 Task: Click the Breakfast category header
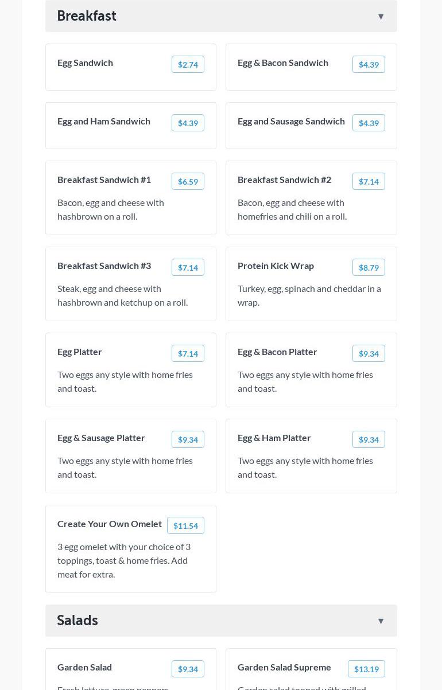[x=87, y=16]
